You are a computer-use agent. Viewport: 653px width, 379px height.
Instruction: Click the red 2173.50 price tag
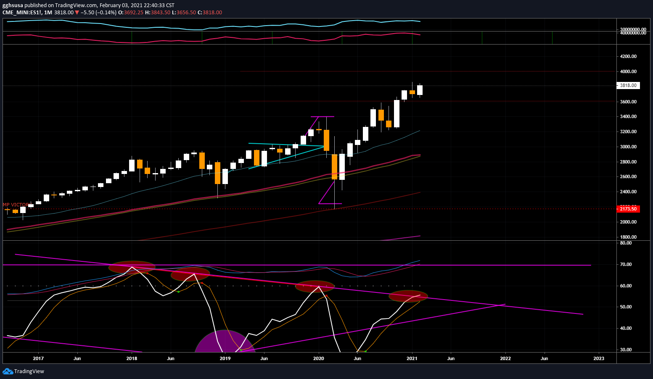(x=628, y=209)
